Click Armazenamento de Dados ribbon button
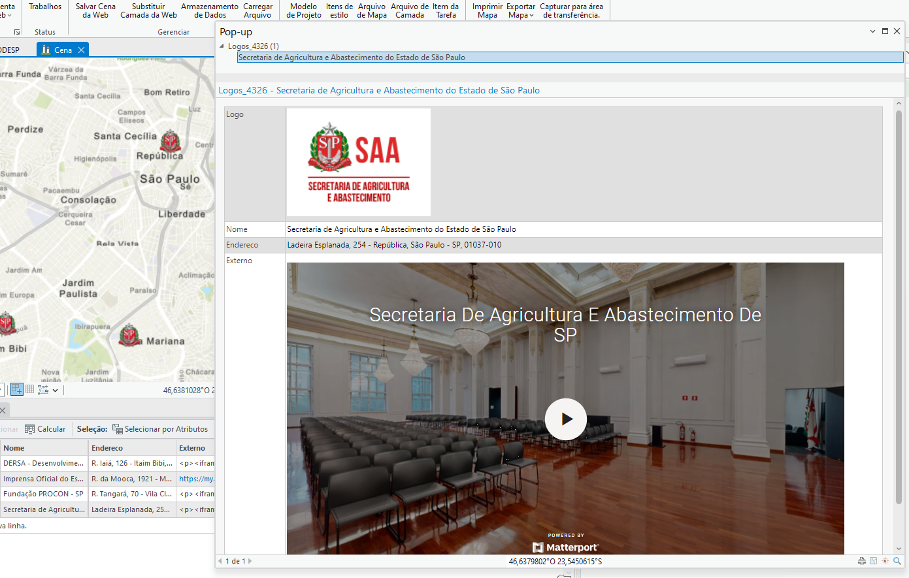The height and width of the screenshot is (578, 909). pos(210,10)
